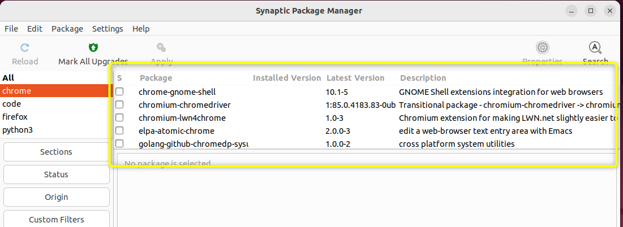
Task: Minimize the Synaptic Package Manager window
Action: pos(572,11)
